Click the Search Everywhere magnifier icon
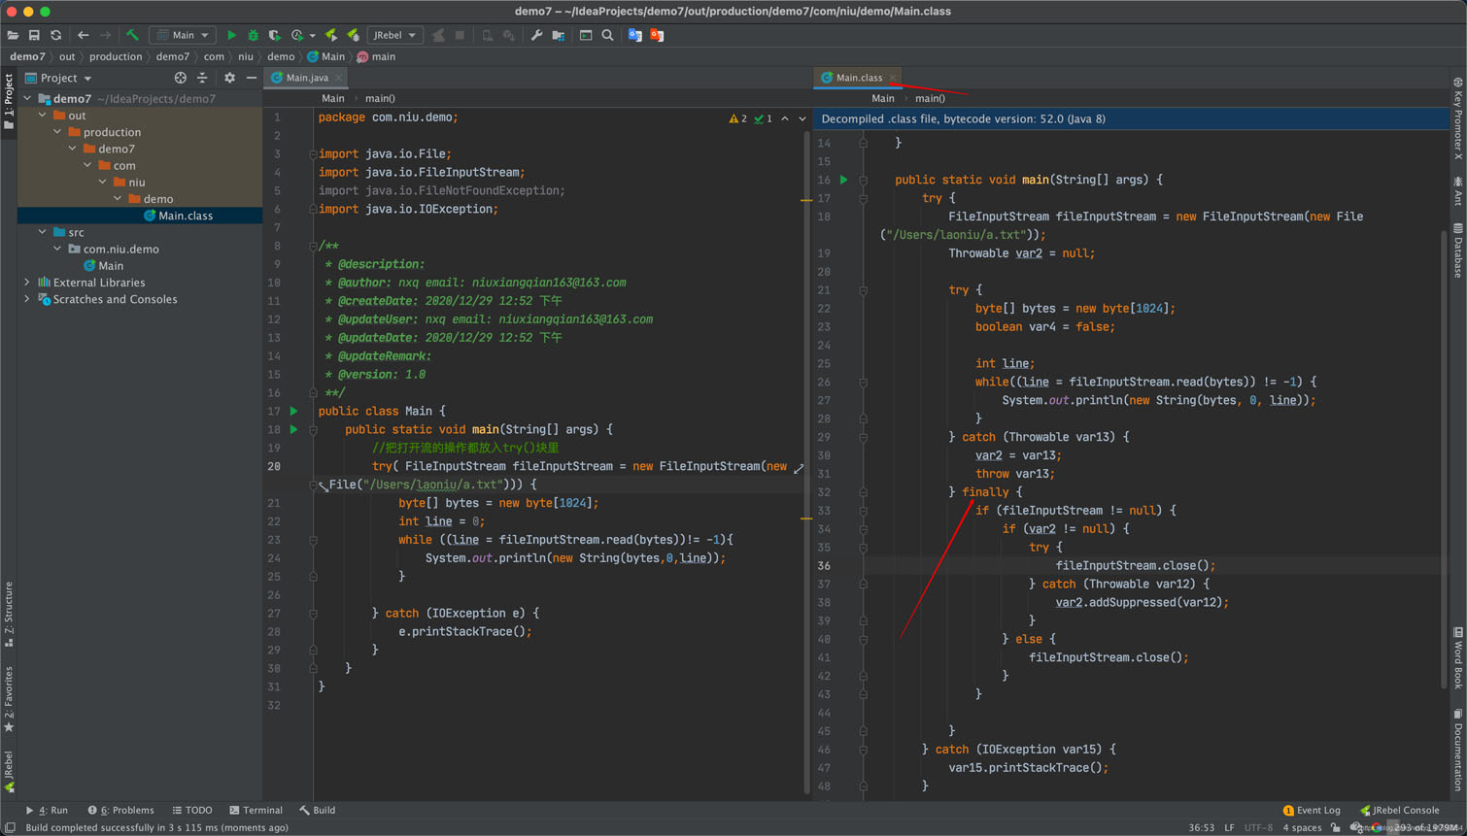Viewport: 1467px width, 836px height. pos(608,35)
